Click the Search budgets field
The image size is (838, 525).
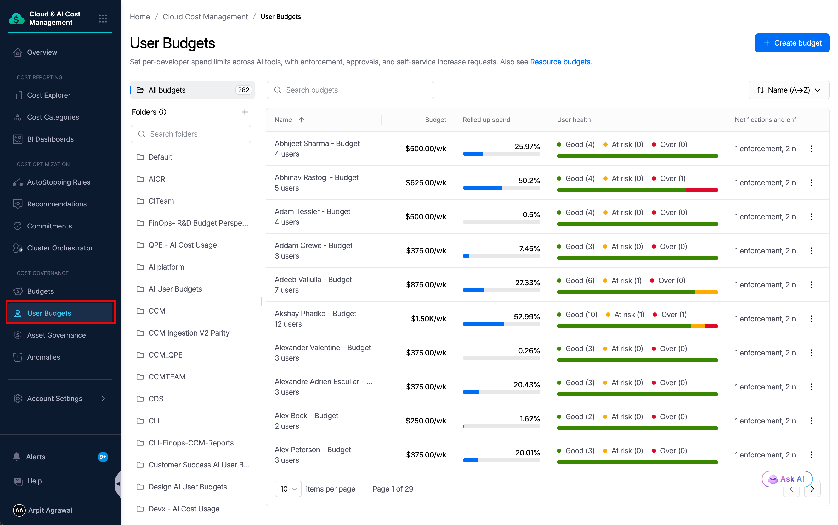(350, 90)
